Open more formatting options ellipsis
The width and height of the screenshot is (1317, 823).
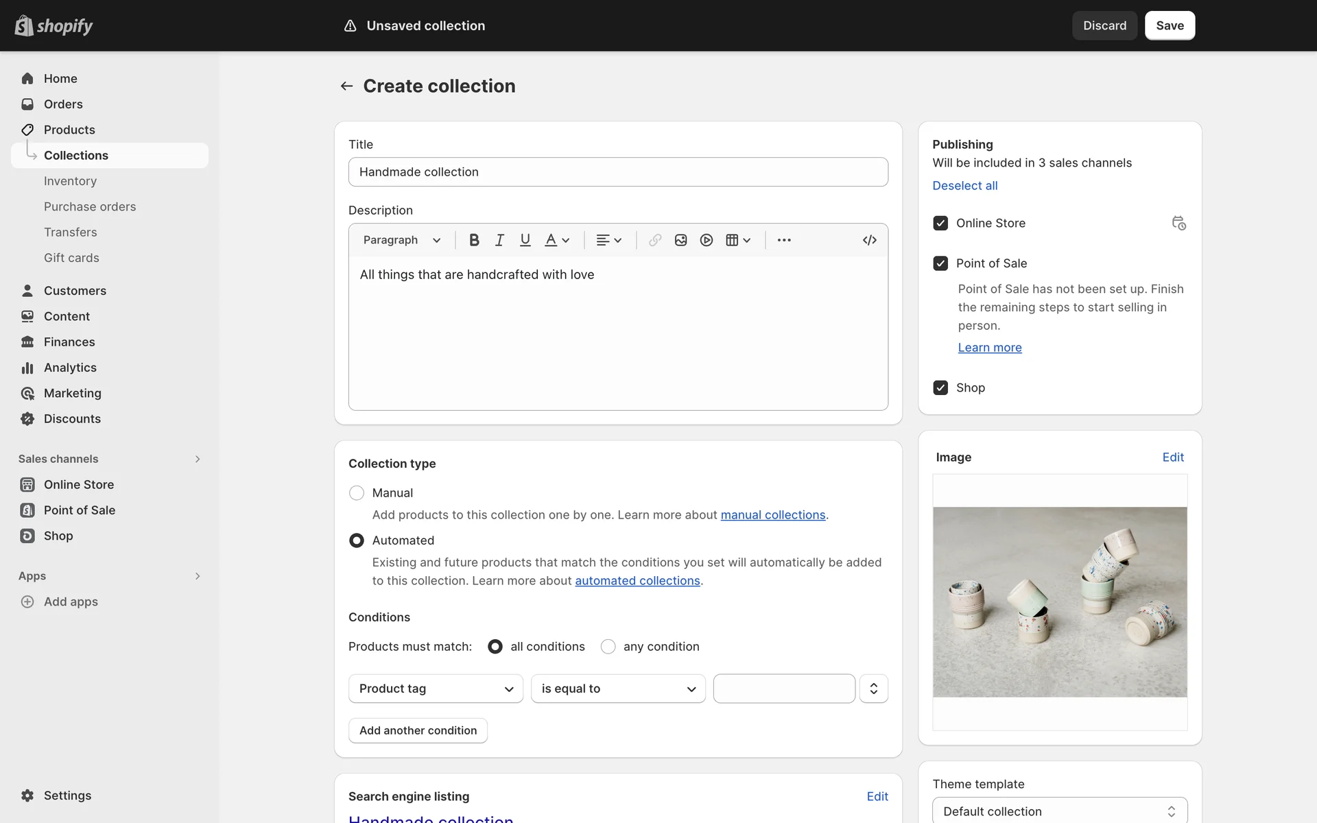pyautogui.click(x=784, y=240)
